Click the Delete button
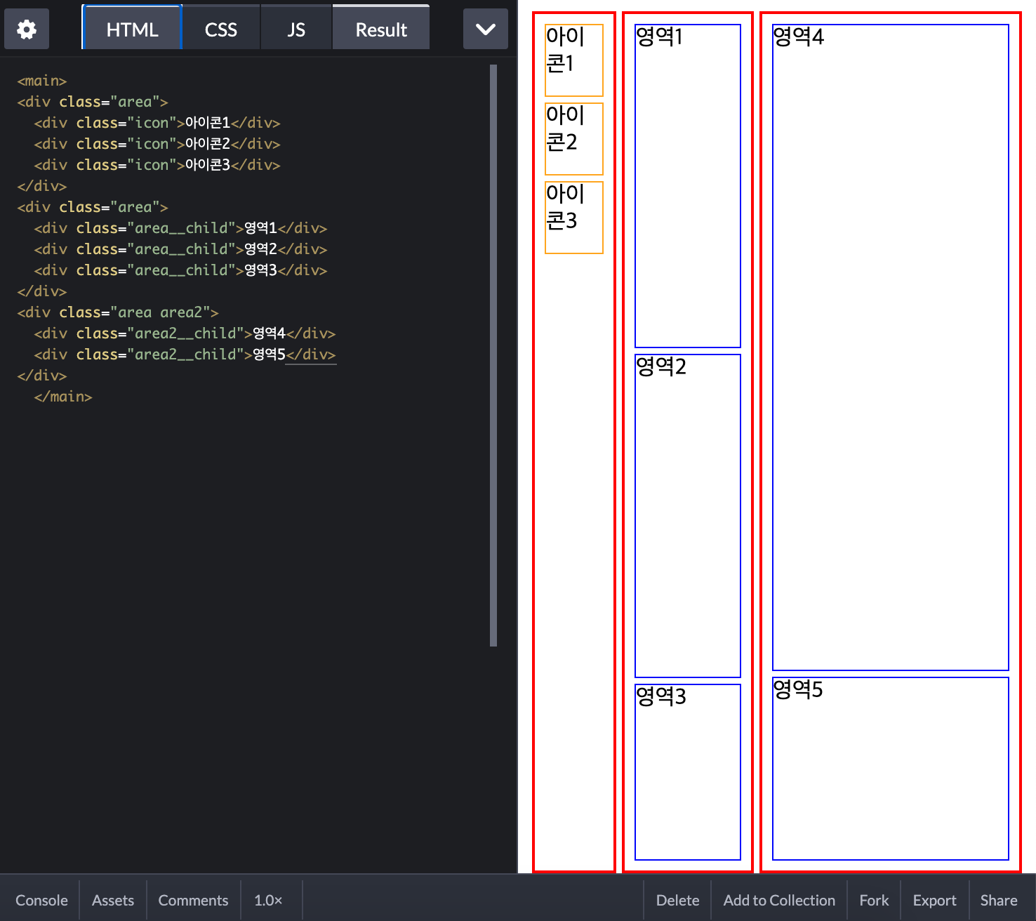This screenshot has width=1036, height=921. [677, 900]
